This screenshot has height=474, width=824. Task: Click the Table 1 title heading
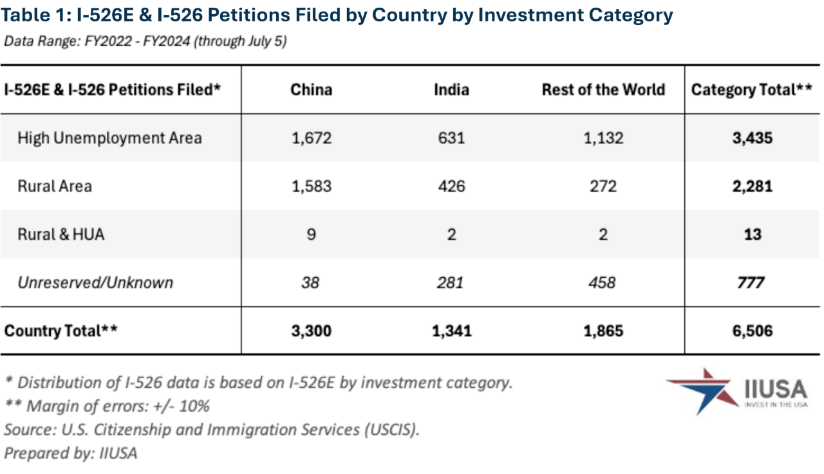tap(337, 15)
